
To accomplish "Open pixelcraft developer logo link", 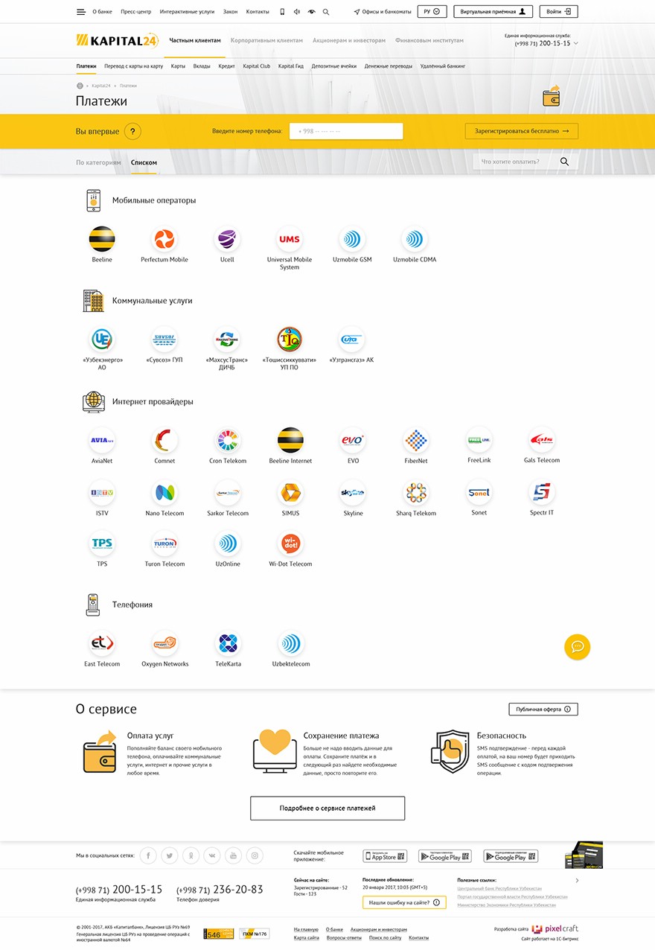I will click(x=555, y=928).
